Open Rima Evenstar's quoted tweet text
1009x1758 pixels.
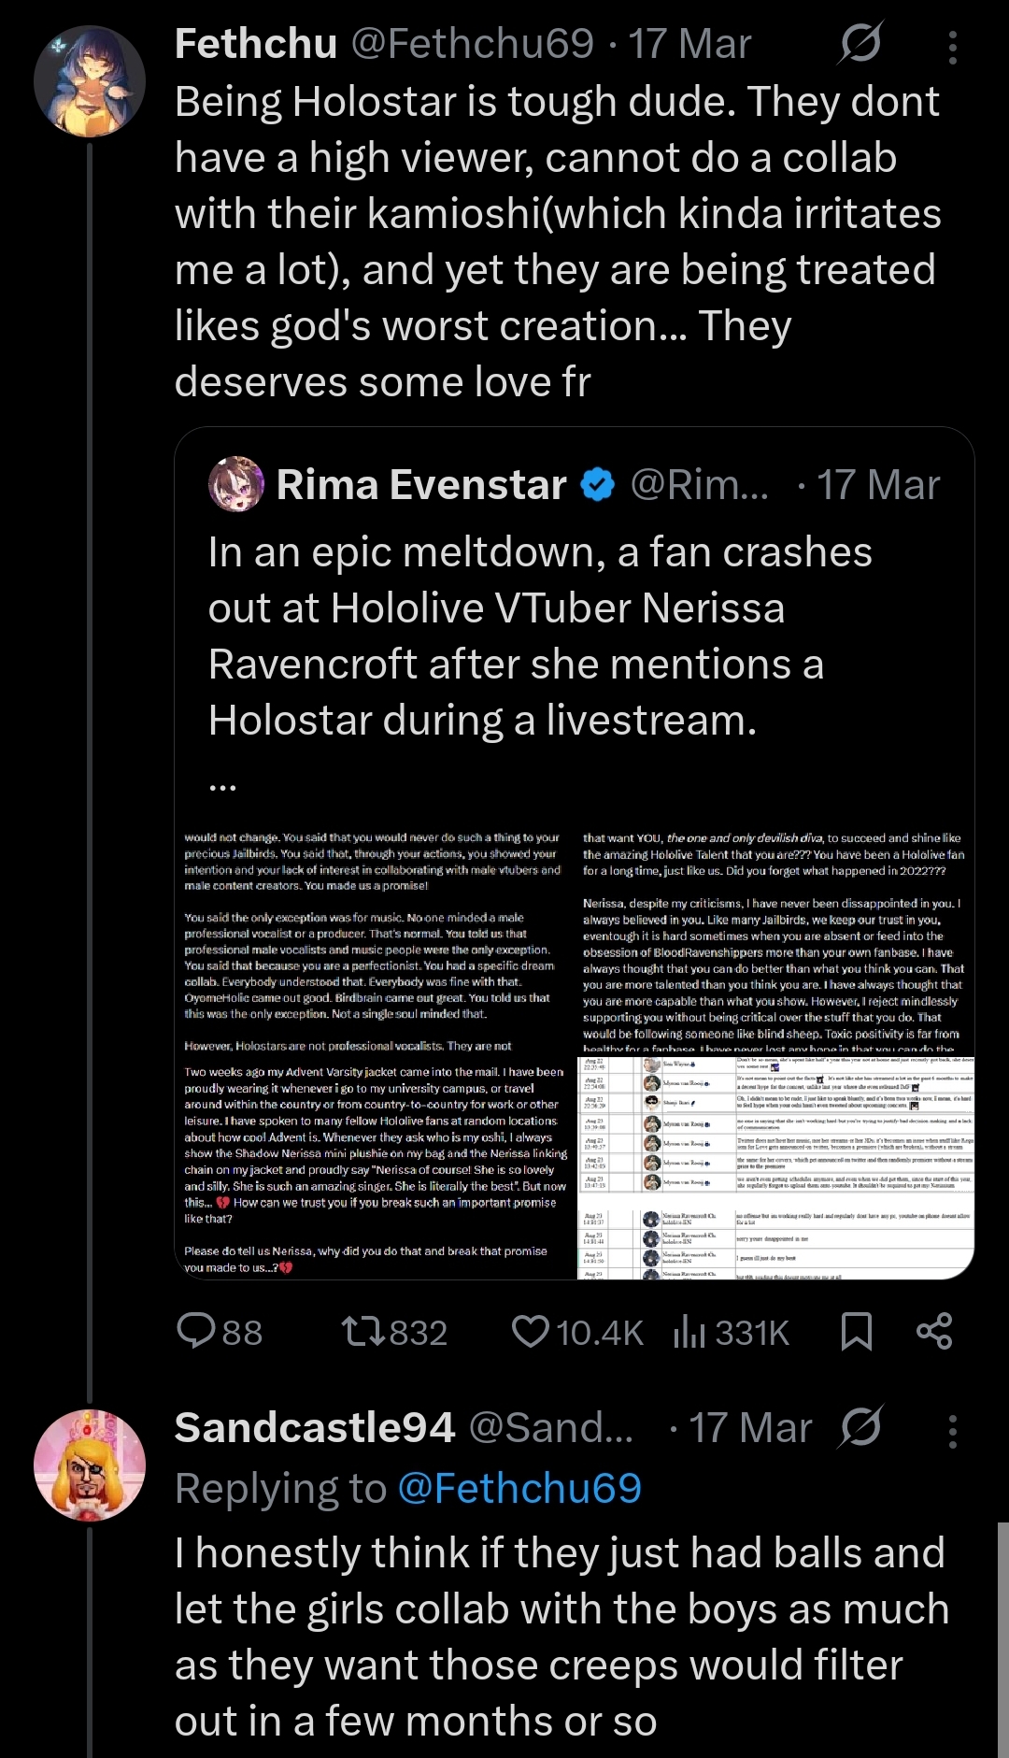pyautogui.click(x=540, y=636)
